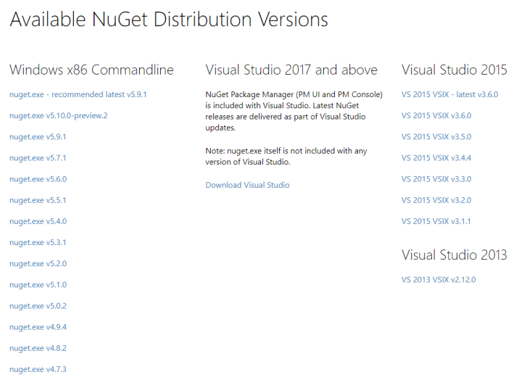Select VS 2015 VSIX v3.3.0

coord(436,179)
